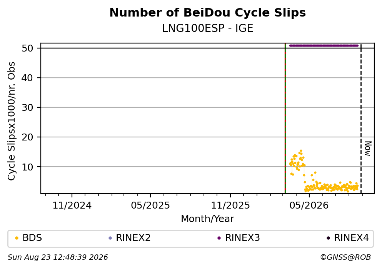Click the green-red dashed vertical line
The image size is (382, 269).
(x=285, y=119)
